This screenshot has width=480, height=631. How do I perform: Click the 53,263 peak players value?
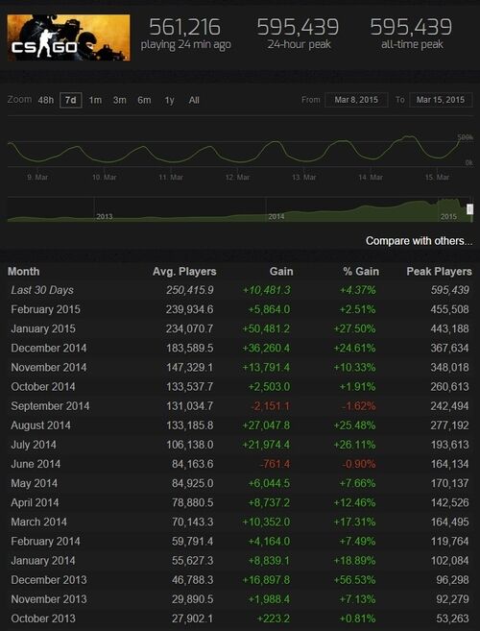pos(453,619)
